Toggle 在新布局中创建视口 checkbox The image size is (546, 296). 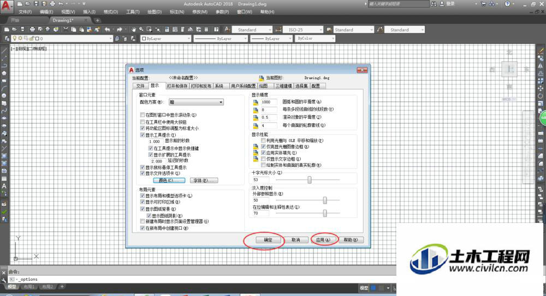click(x=143, y=228)
